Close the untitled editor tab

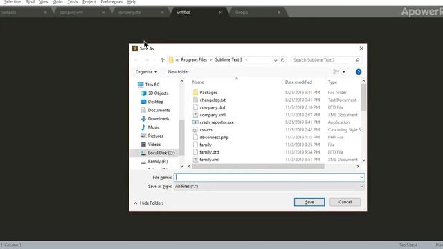tap(221, 12)
